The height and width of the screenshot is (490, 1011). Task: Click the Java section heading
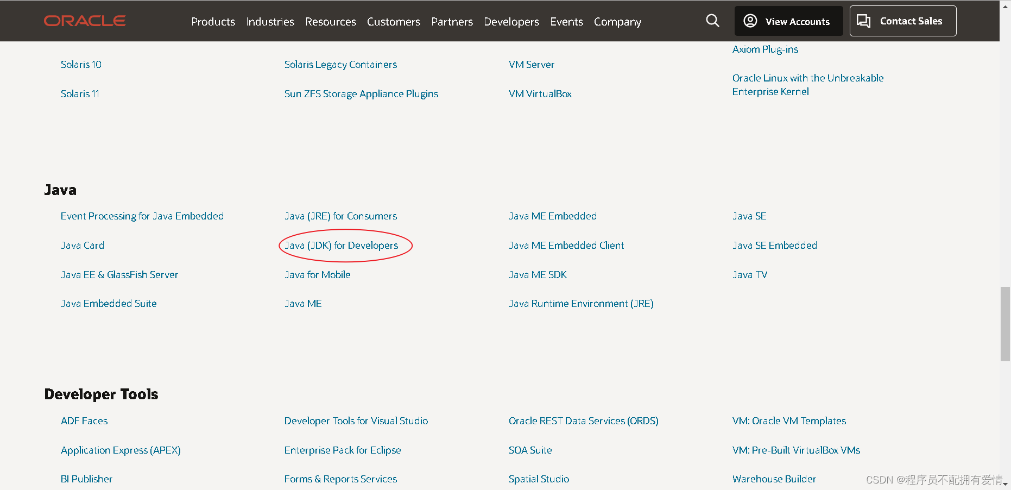(x=60, y=190)
